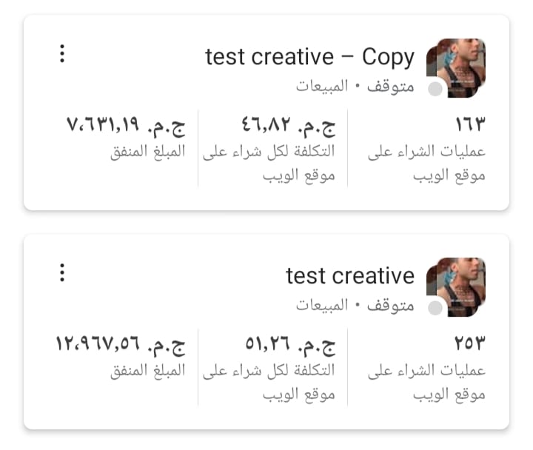This screenshot has height=450, width=533.
Task: Open the test creative – Copy campaign title
Action: pyautogui.click(x=309, y=57)
